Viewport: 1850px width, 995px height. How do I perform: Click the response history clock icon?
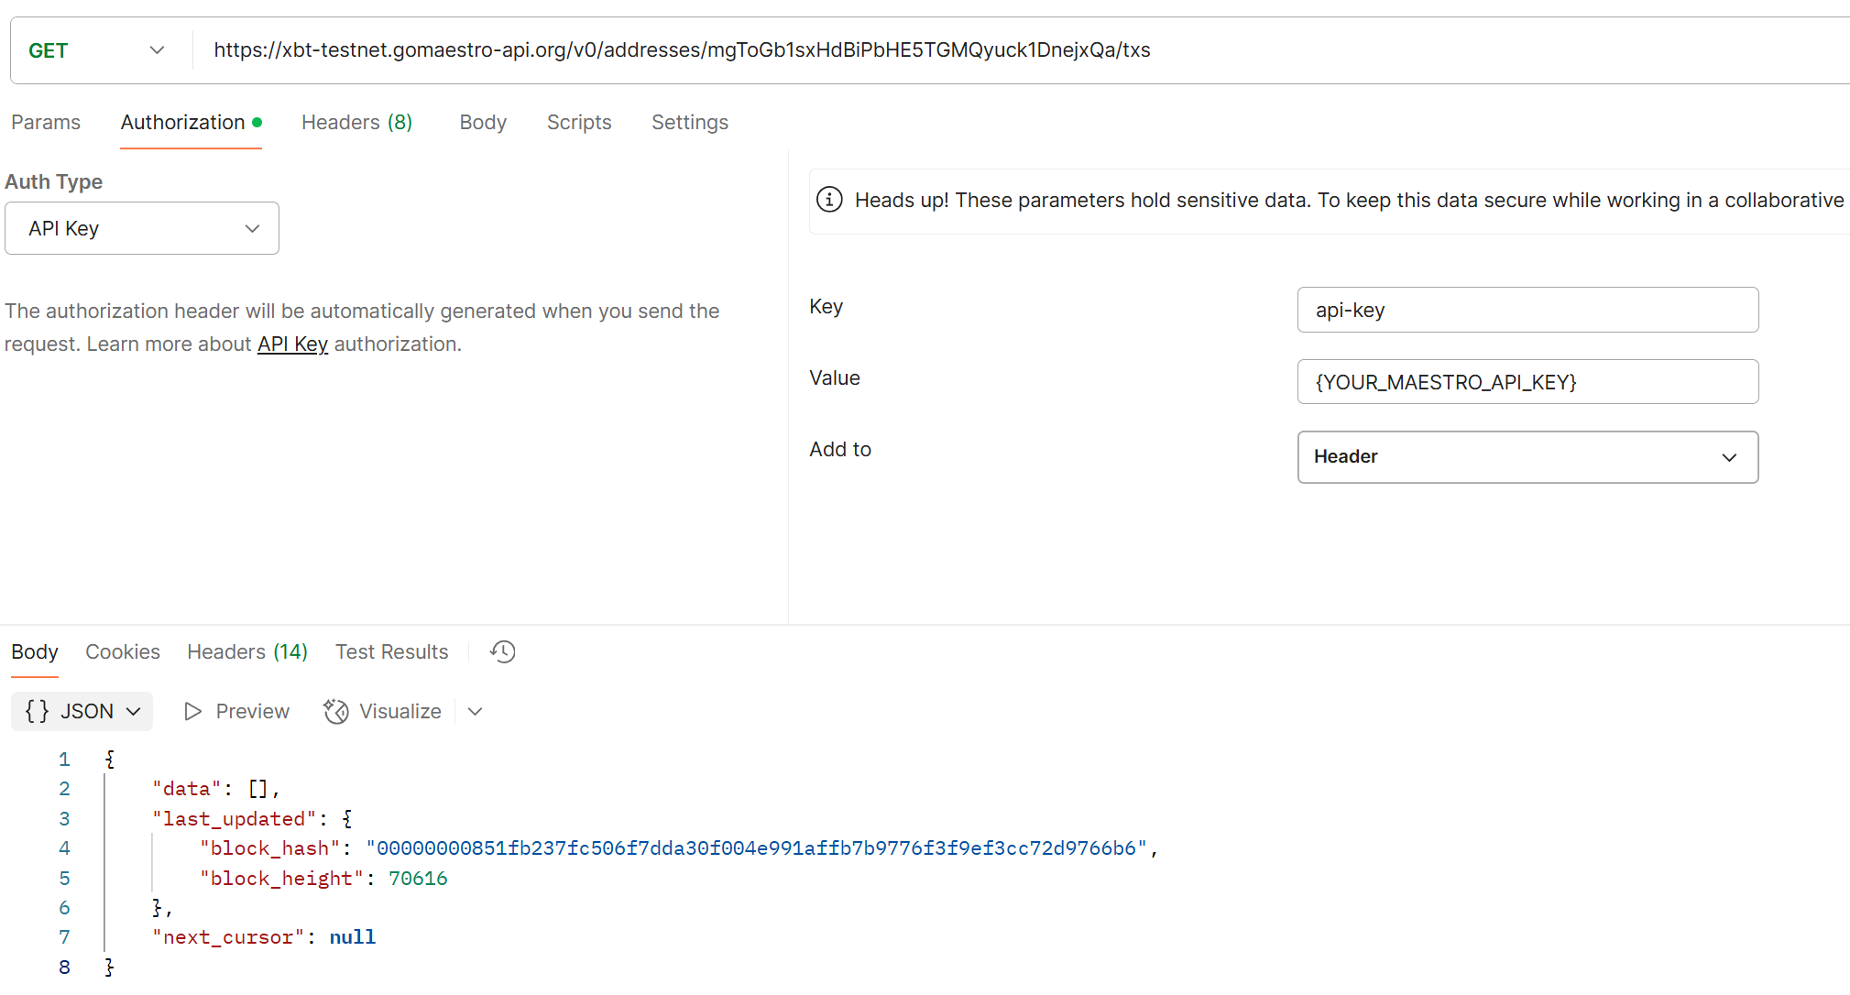[503, 651]
